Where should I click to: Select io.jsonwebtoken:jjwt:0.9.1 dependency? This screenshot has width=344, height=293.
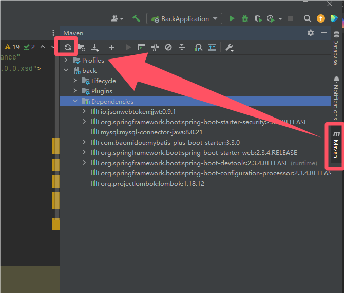138,112
